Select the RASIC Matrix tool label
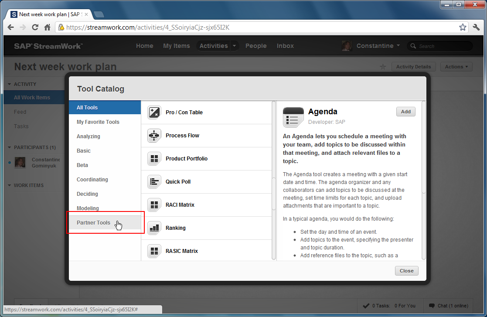The image size is (487, 317). click(182, 251)
